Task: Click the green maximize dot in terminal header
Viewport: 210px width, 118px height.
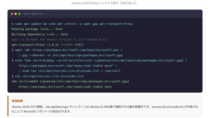Action: pos(19,14)
